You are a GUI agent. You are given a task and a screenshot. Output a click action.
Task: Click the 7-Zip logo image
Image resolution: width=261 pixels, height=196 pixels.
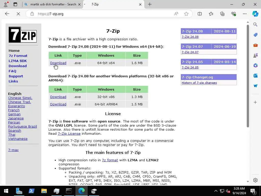tap(23, 35)
